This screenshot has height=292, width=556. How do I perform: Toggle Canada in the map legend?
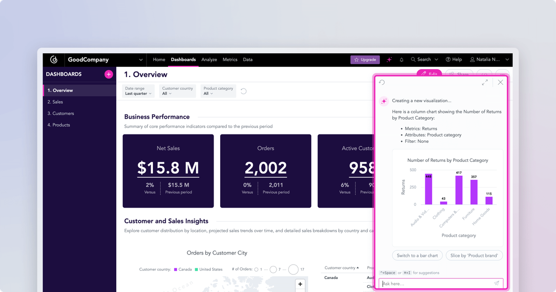[x=184, y=269]
